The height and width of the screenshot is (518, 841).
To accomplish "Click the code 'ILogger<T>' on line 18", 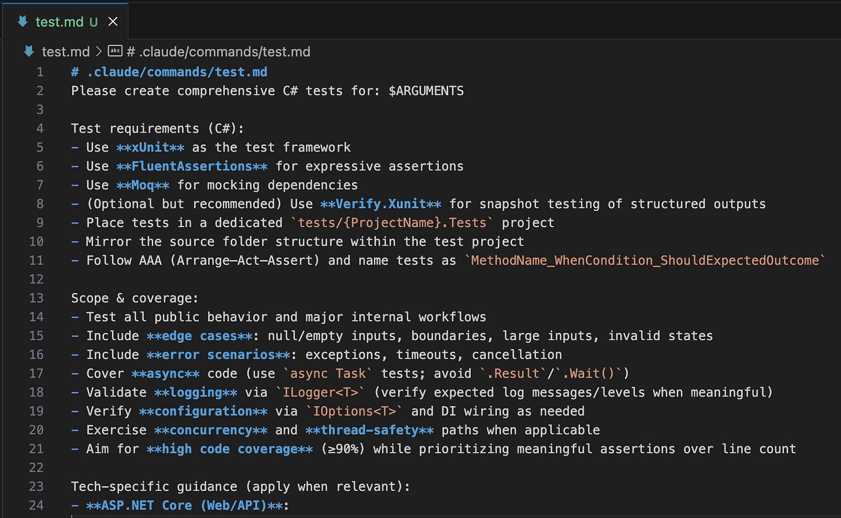I will [321, 393].
